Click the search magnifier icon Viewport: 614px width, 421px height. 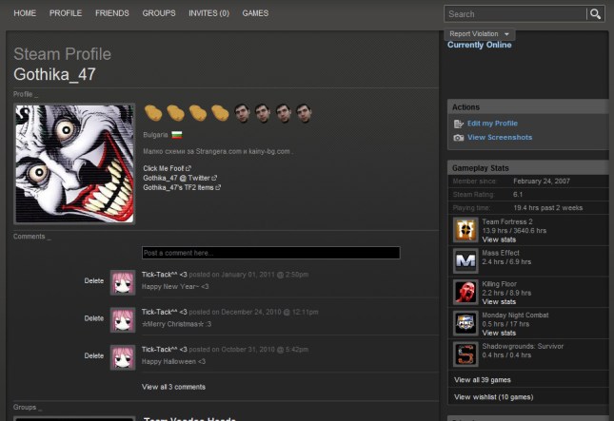coord(596,14)
